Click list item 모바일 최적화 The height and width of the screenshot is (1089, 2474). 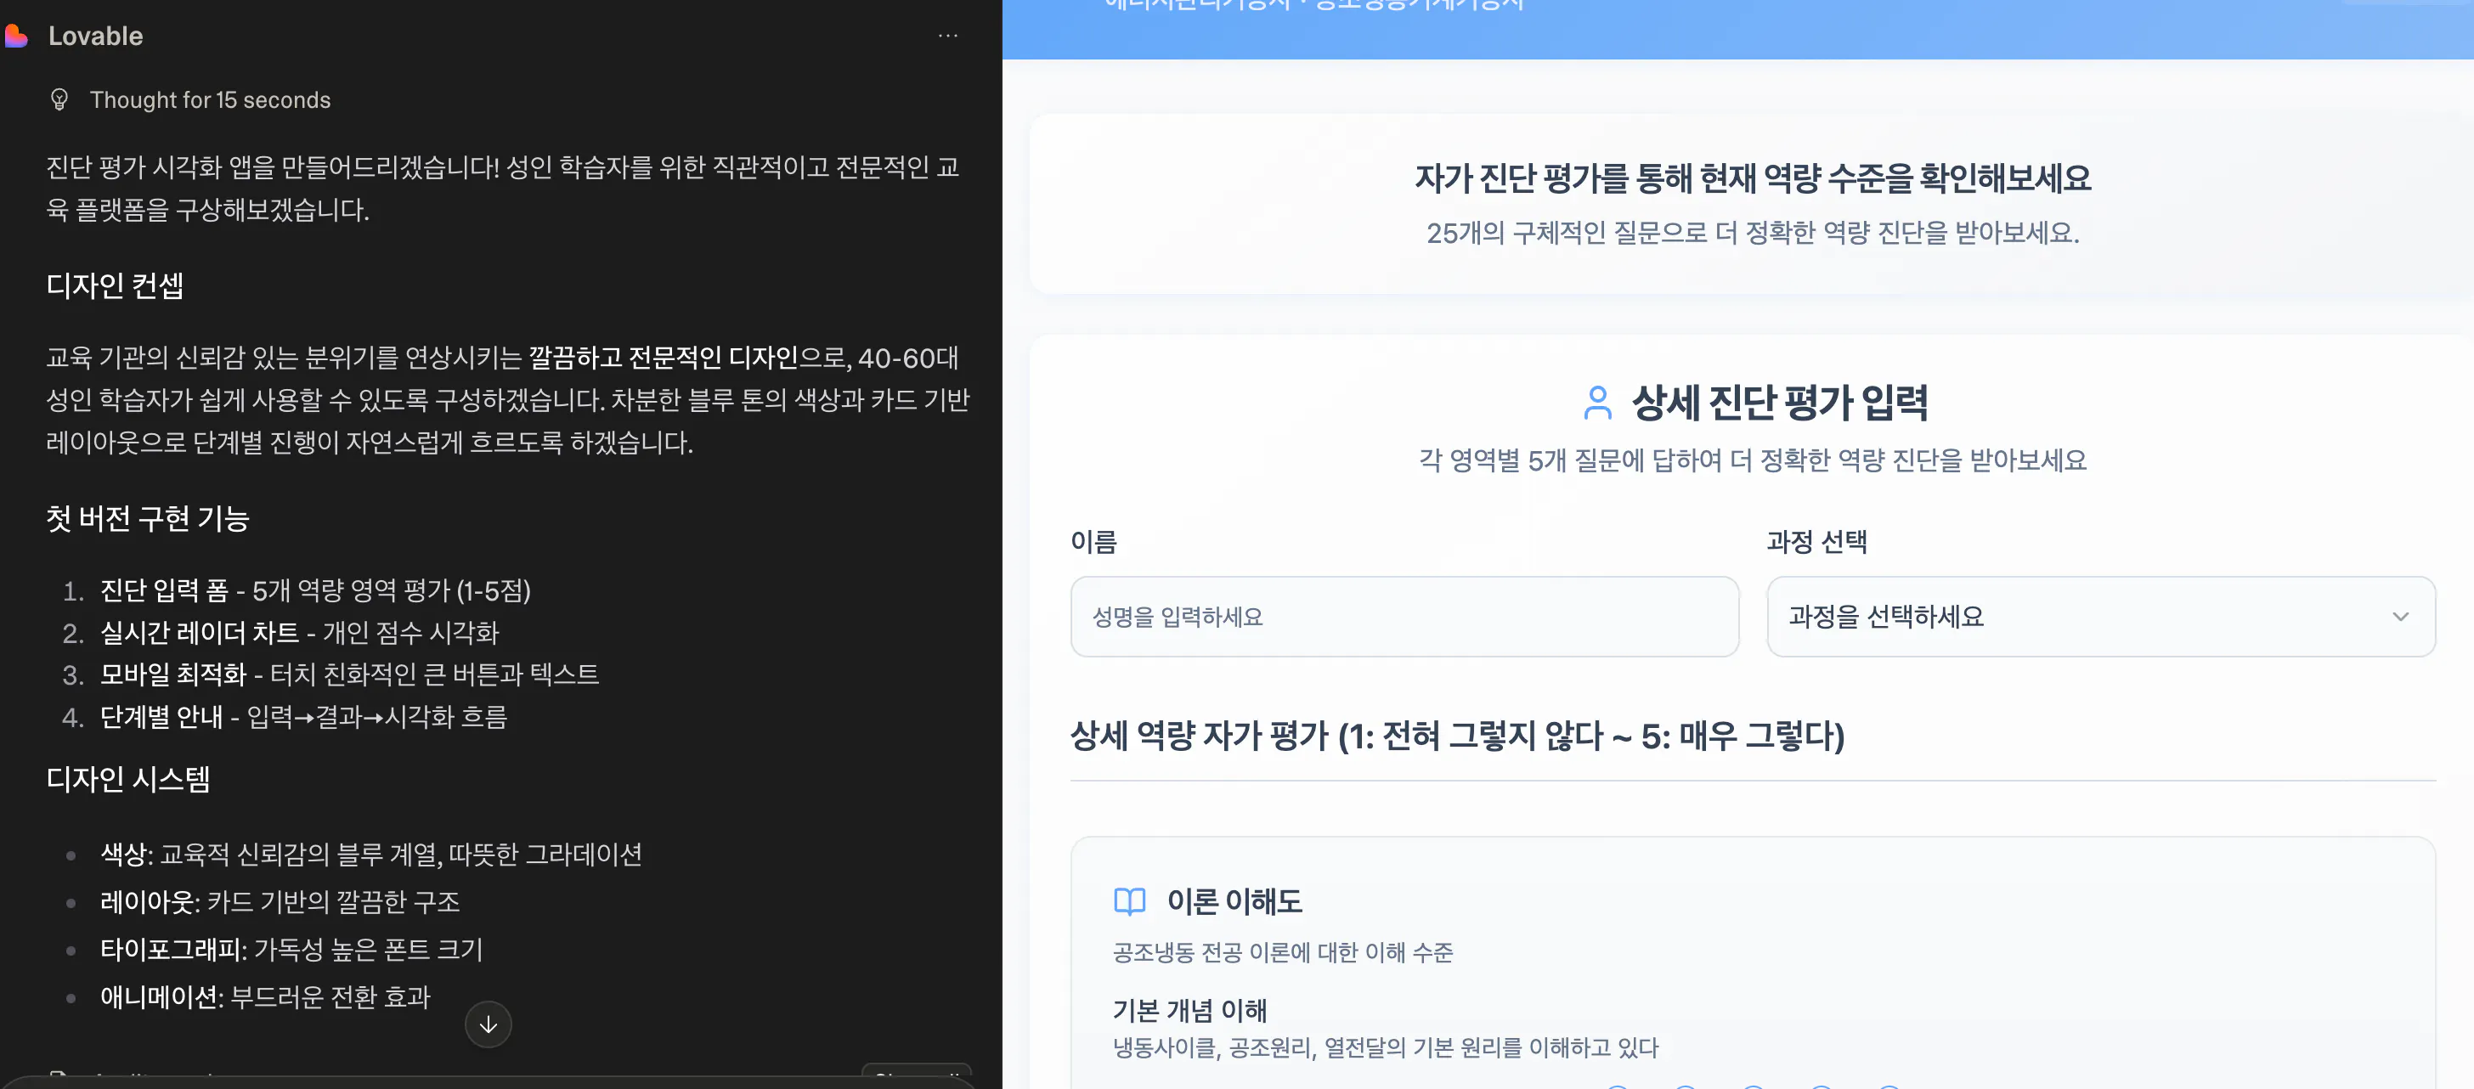[x=349, y=674]
